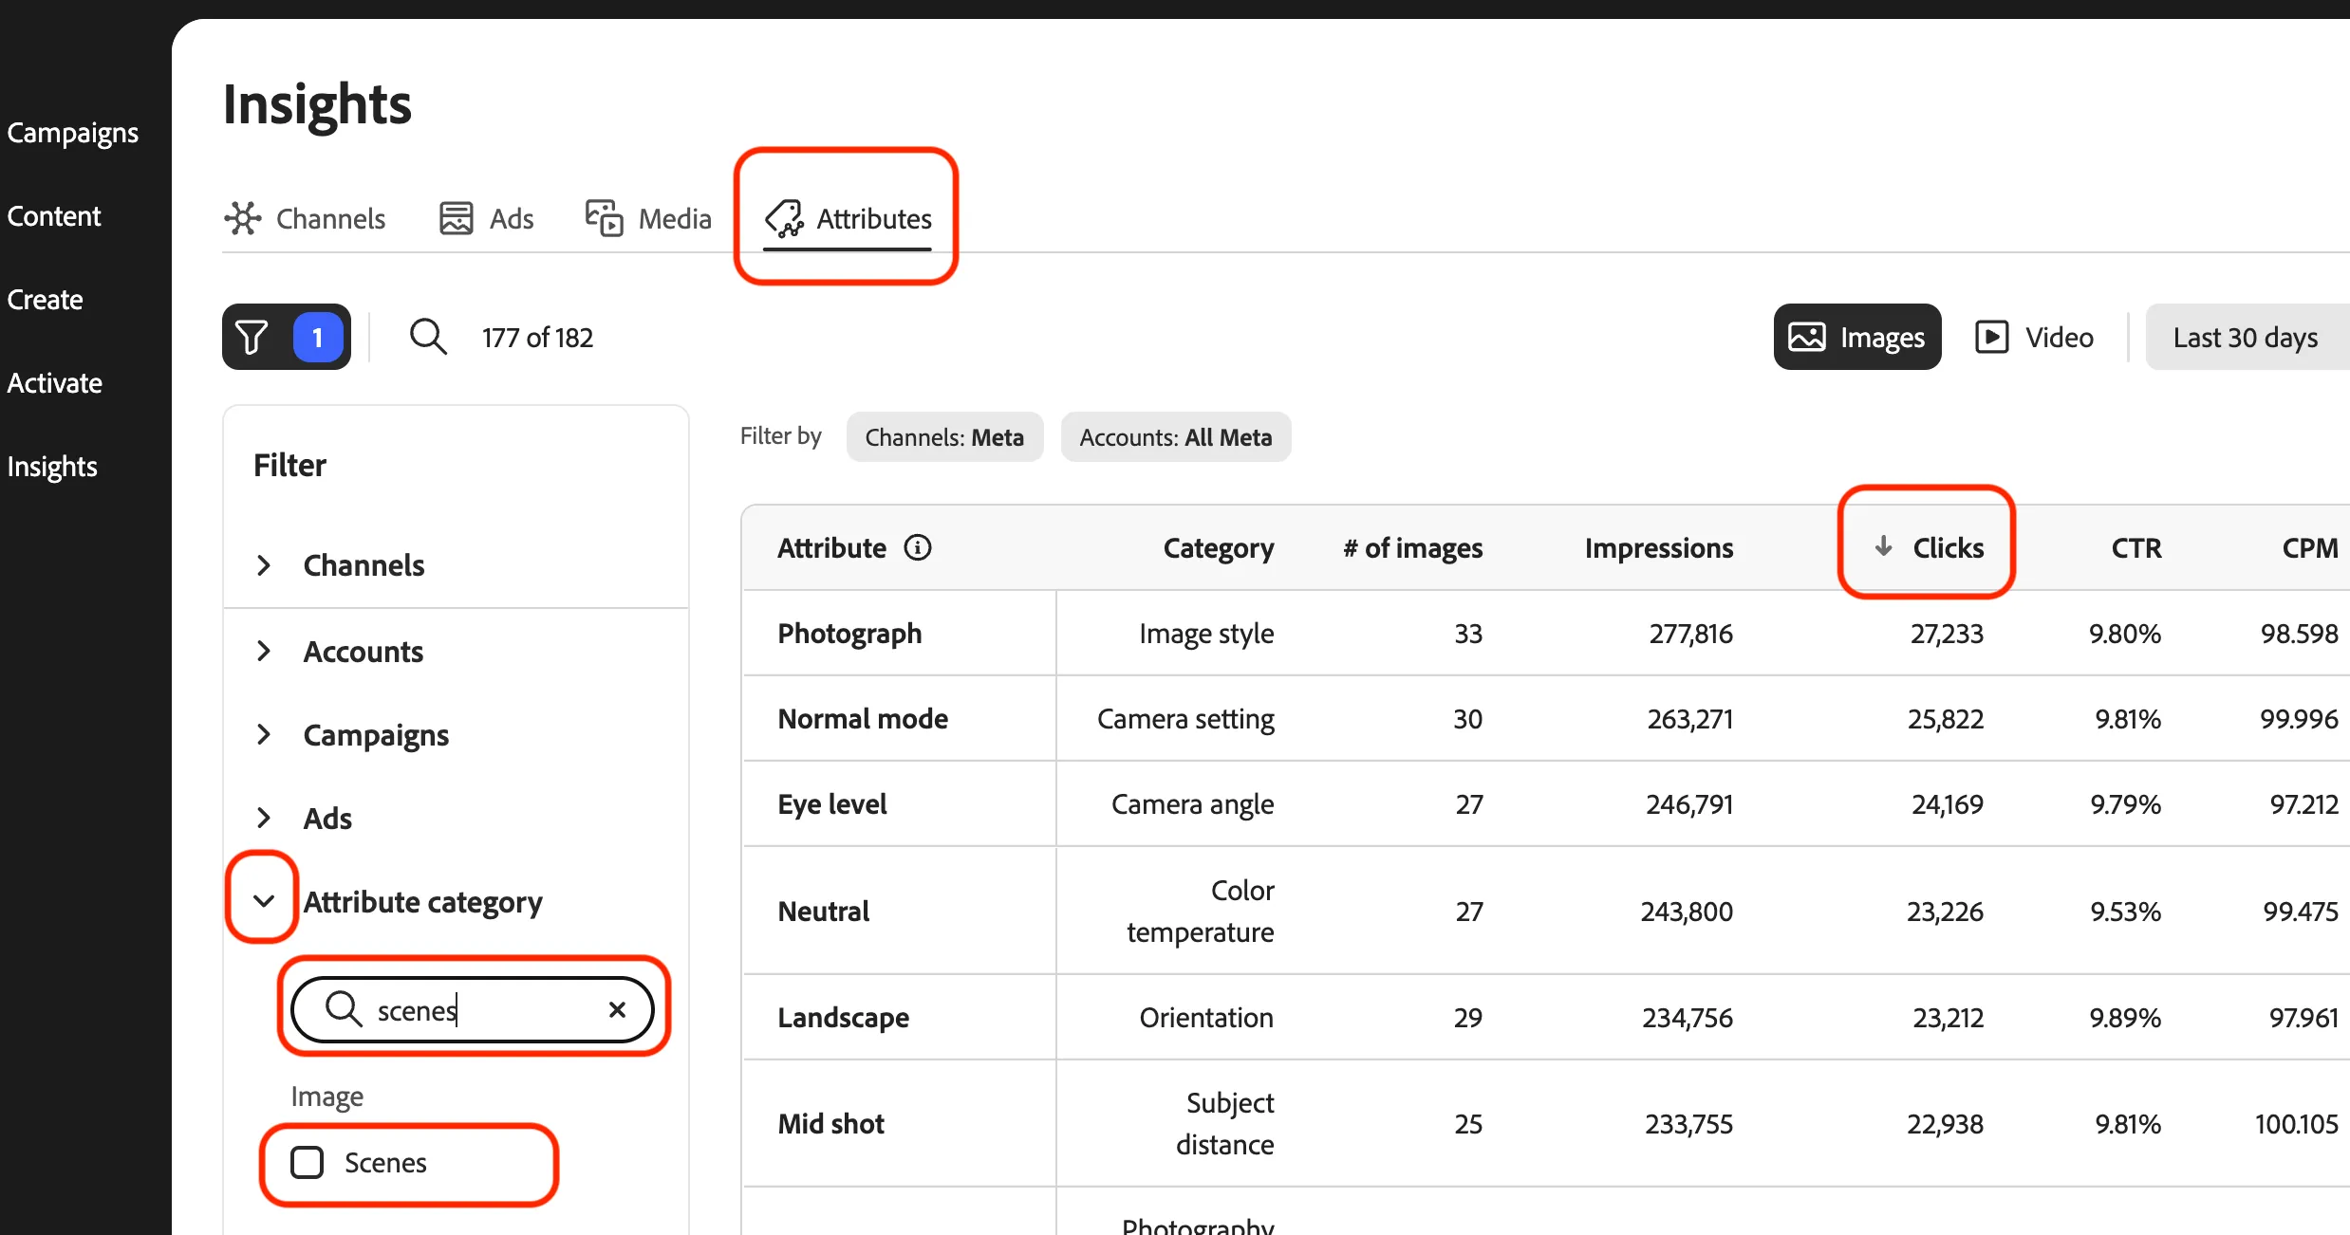Click the Media tab icon
The height and width of the screenshot is (1235, 2350).
pyautogui.click(x=604, y=218)
